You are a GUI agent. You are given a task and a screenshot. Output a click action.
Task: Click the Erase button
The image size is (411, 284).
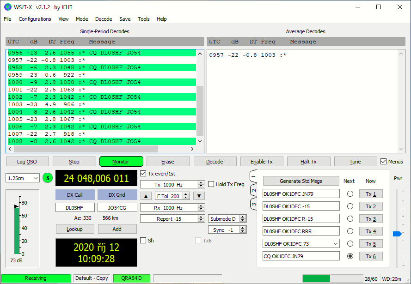[168, 162]
